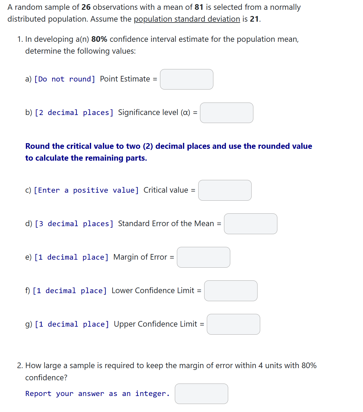This screenshot has width=363, height=412.
Task: Click the Significance level answer box
Action: (226, 113)
